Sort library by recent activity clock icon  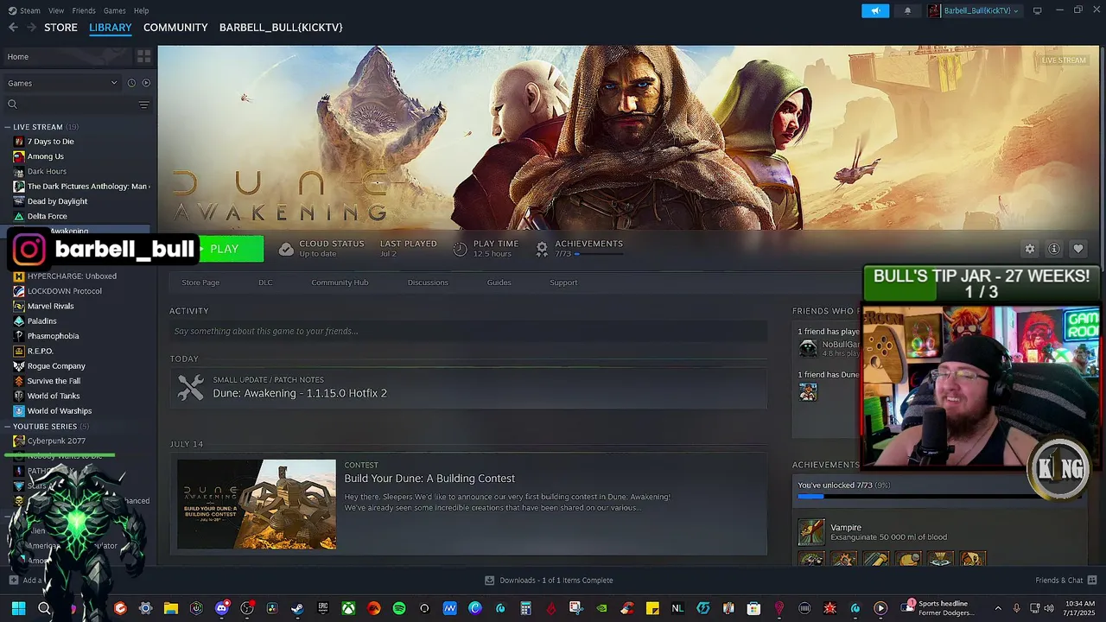pos(131,83)
